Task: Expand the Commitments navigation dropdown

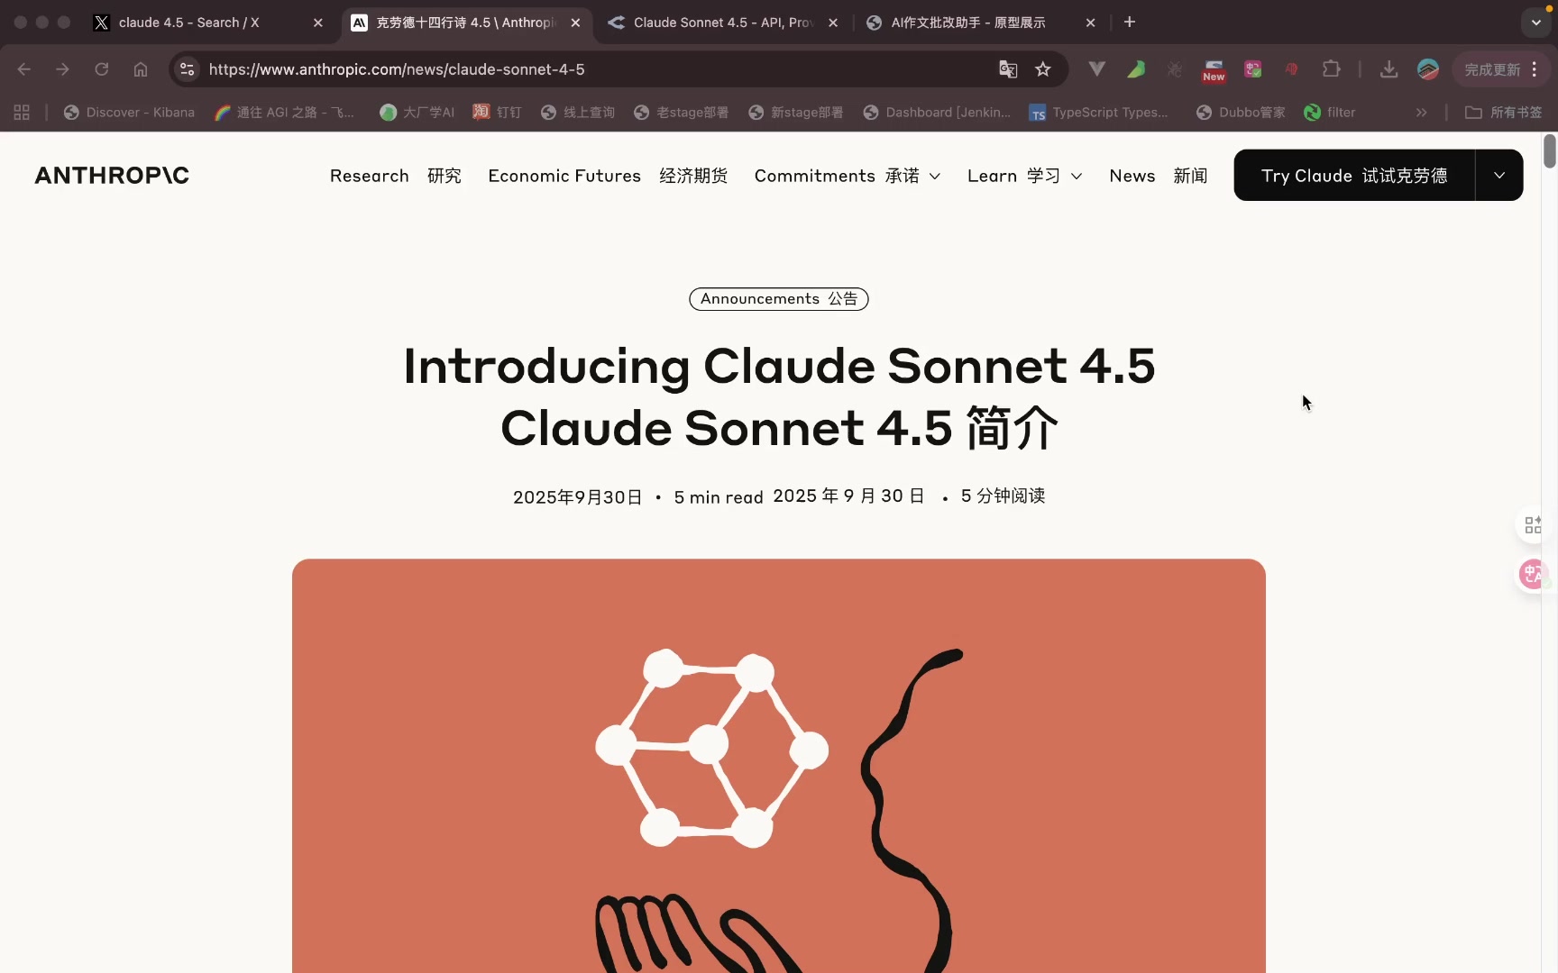Action: 847,176
